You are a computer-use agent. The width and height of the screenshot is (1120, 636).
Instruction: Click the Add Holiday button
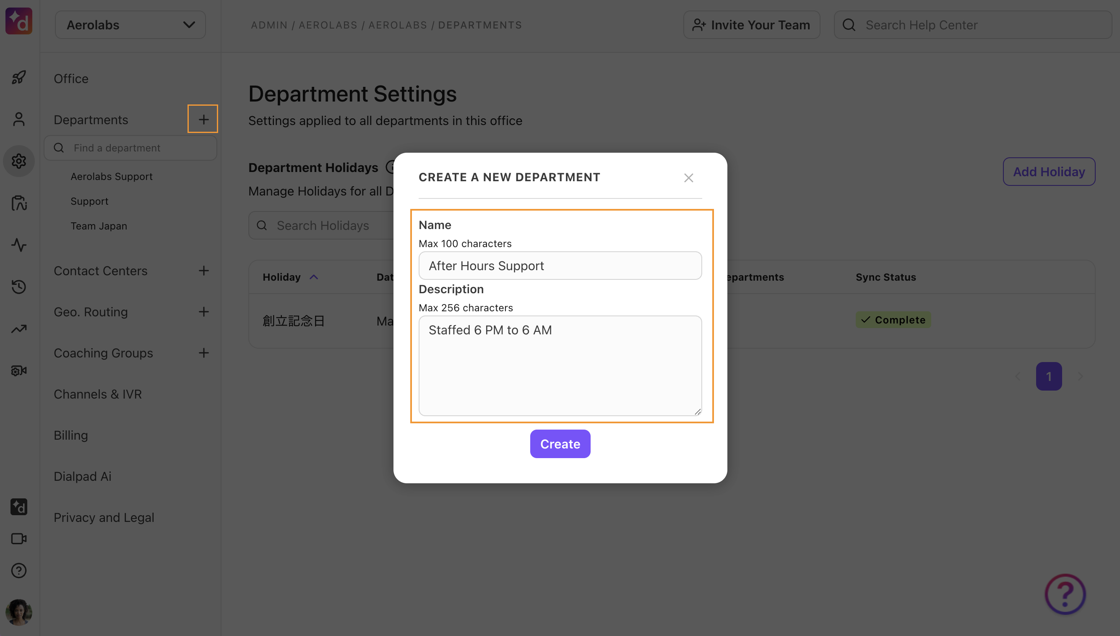pos(1049,172)
